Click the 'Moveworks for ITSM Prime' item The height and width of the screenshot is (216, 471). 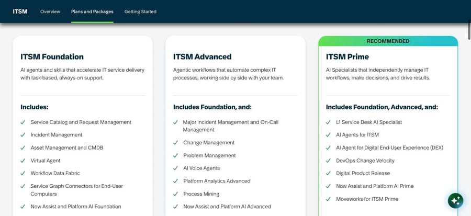[x=367, y=199]
